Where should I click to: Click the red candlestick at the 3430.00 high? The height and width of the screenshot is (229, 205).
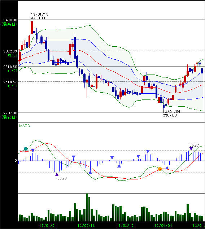point(32,27)
